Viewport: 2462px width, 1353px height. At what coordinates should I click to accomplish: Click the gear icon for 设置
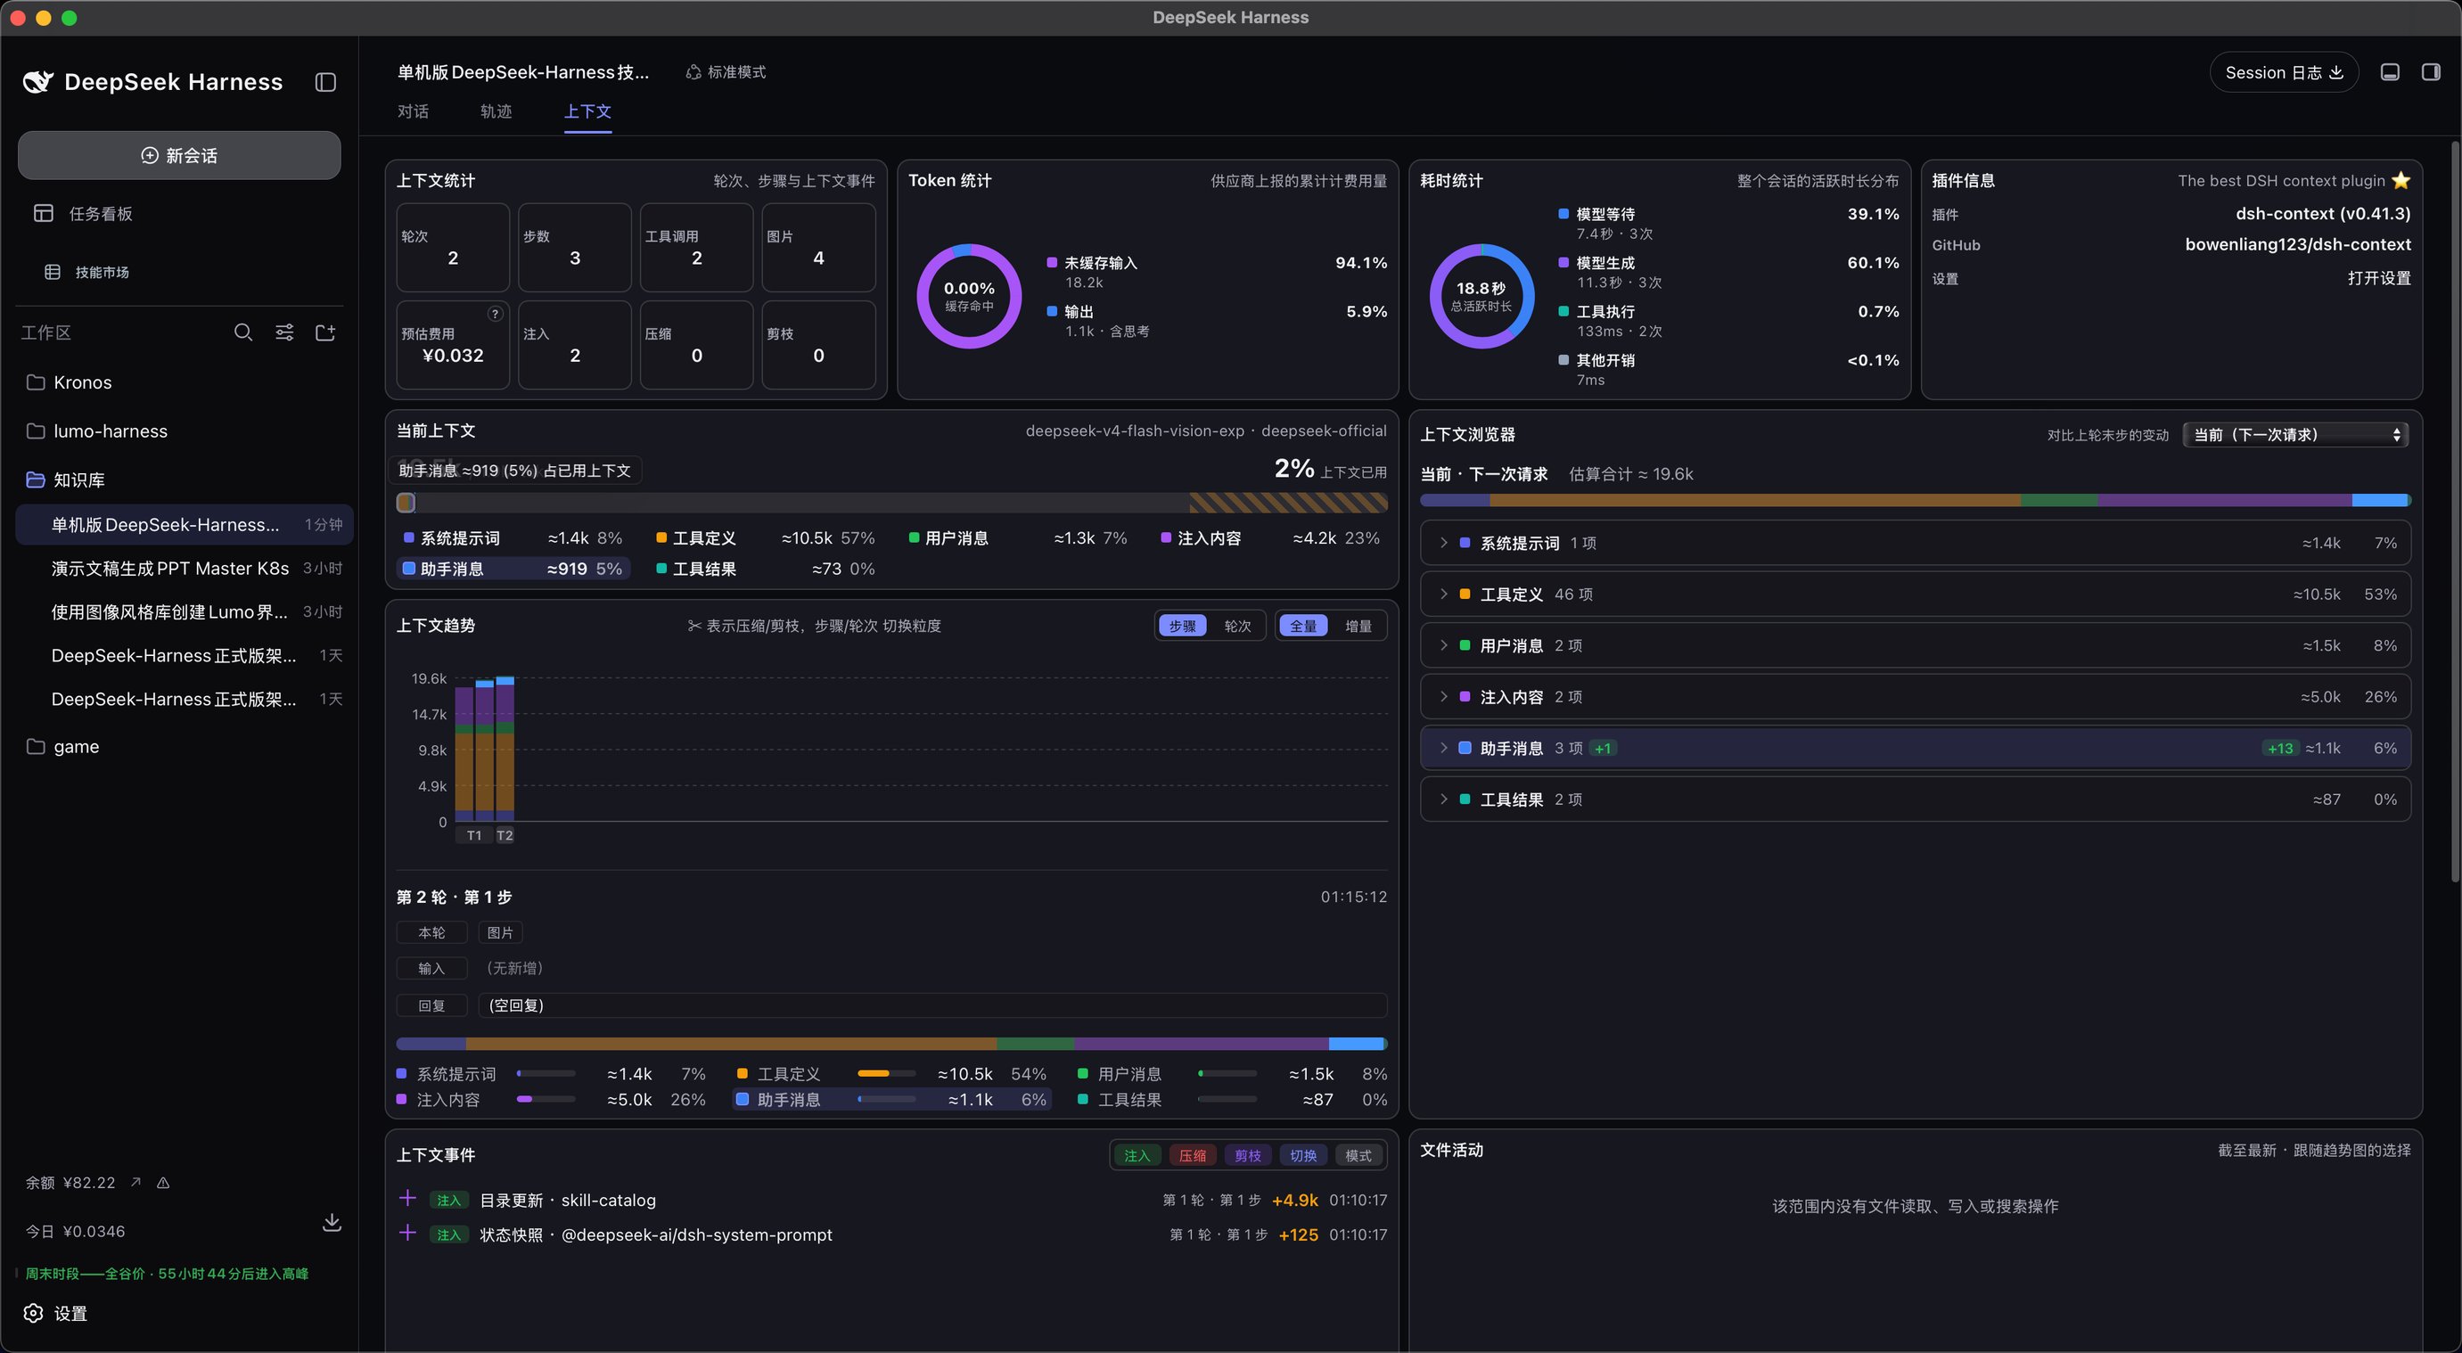coord(34,1313)
